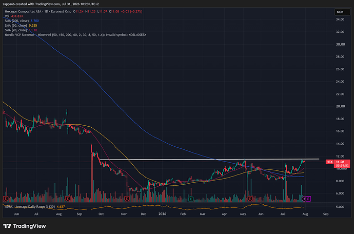Click the 8.700 SMA 200 value
354x234 pixels.
34,21
